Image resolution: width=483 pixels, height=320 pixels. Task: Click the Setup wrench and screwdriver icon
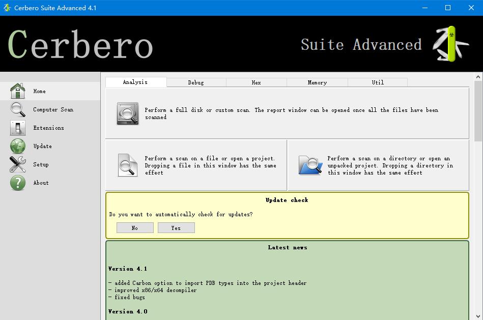(17, 164)
